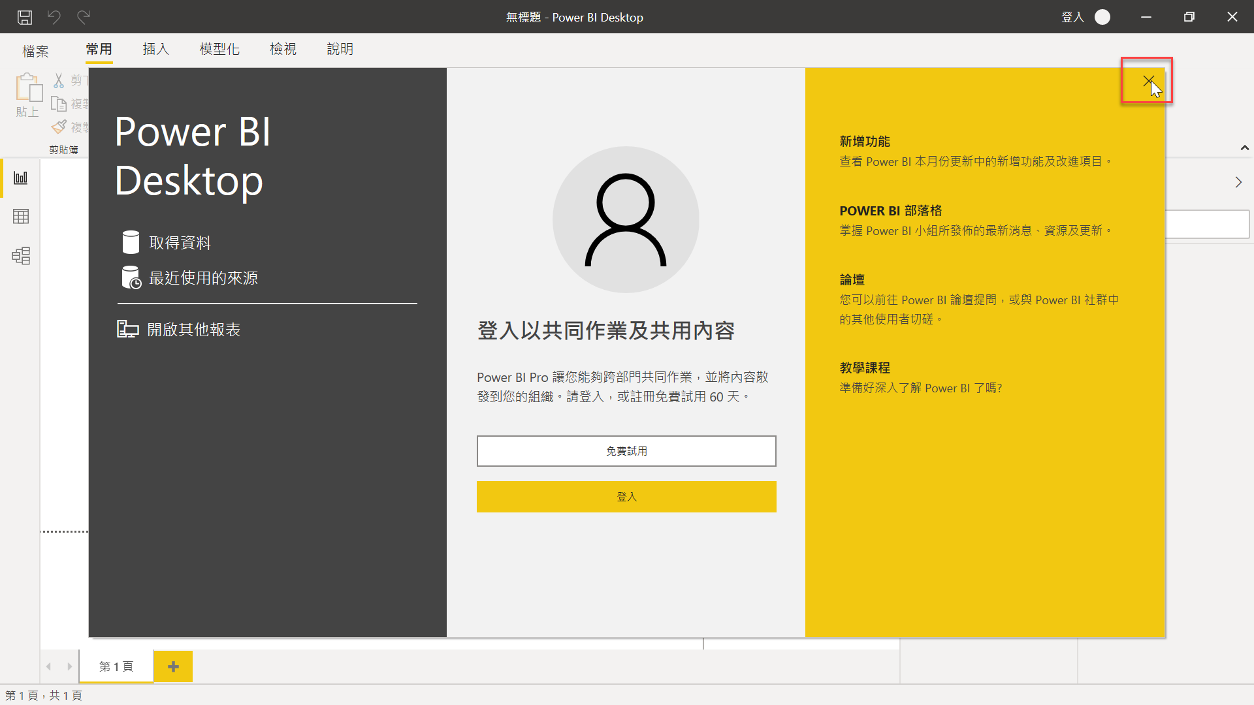
Task: Switch to the Data table view
Action: [x=21, y=217]
